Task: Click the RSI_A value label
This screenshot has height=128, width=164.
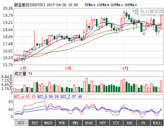Action: [25, 97]
